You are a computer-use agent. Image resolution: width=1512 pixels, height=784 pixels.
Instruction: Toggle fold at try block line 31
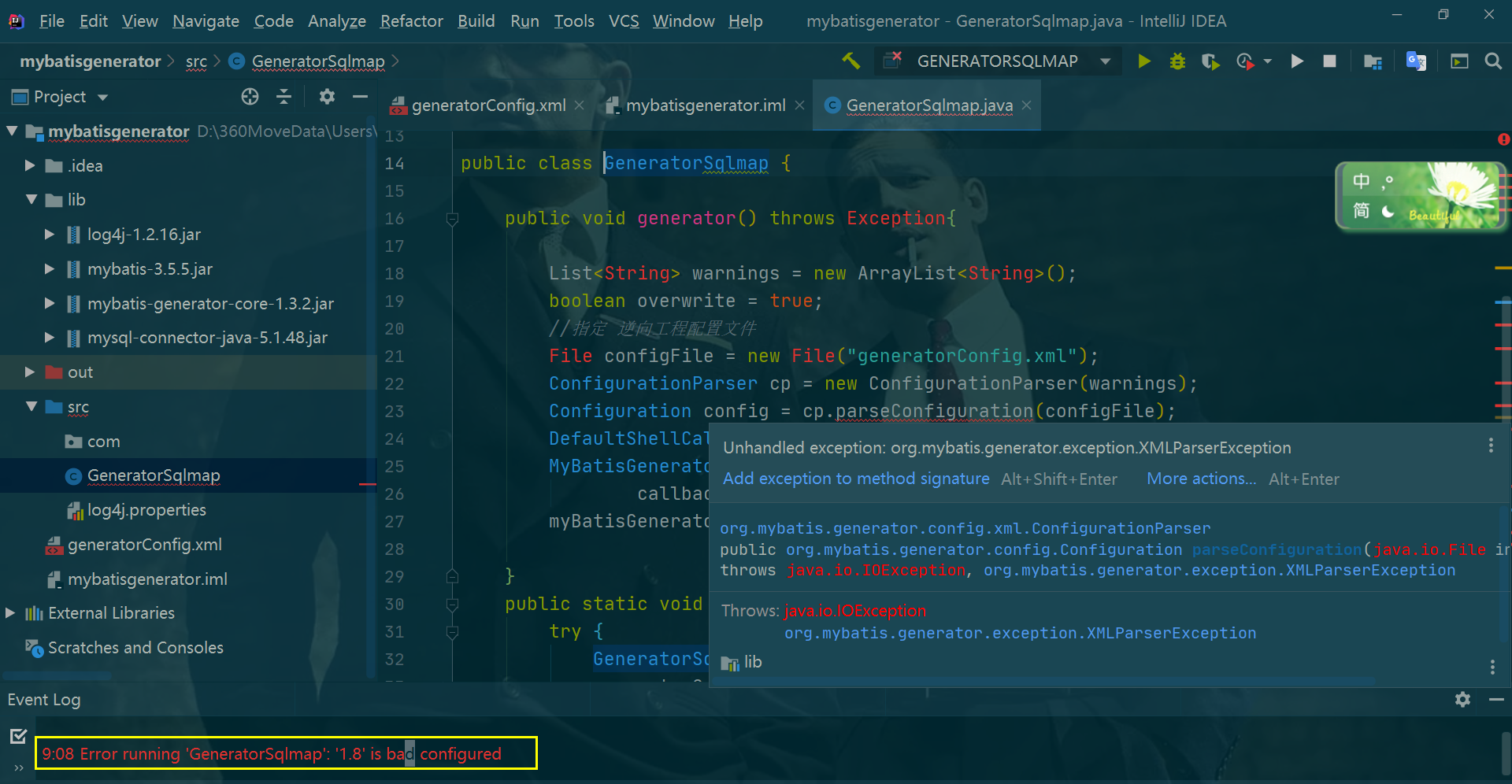click(x=452, y=632)
